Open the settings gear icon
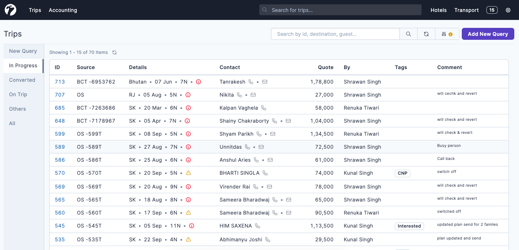This screenshot has height=250, width=519. tap(508, 10)
